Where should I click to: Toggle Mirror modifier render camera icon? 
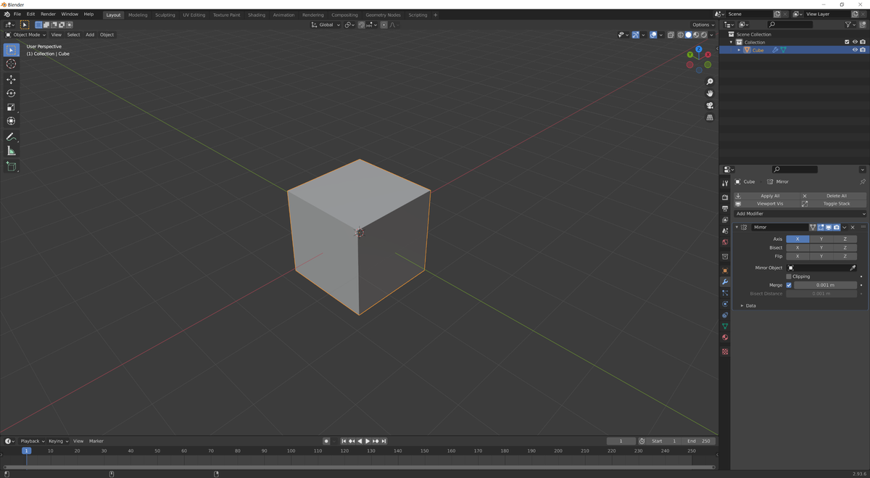point(836,227)
